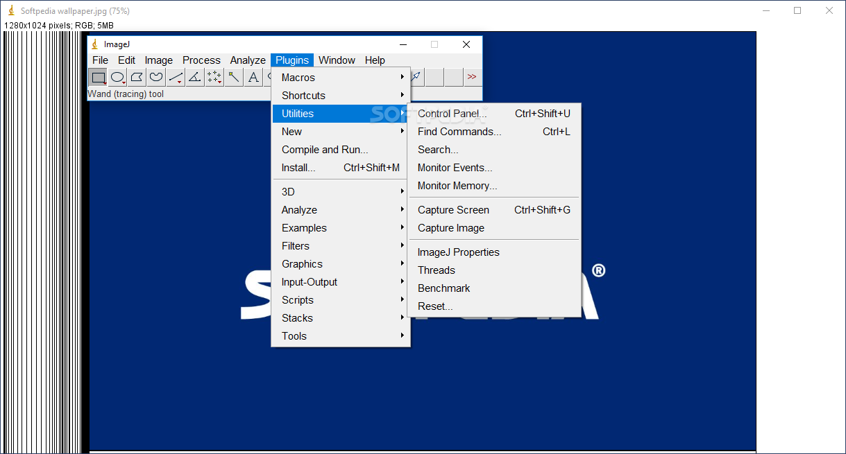Minimize the Softpedia wallpaper.jpg window

point(766,10)
